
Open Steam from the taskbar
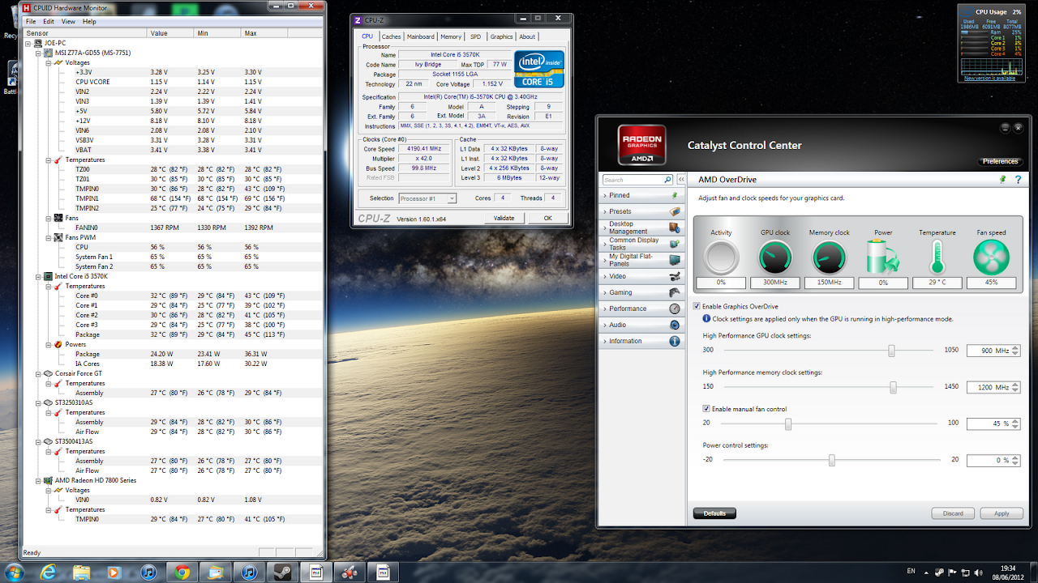(281, 572)
